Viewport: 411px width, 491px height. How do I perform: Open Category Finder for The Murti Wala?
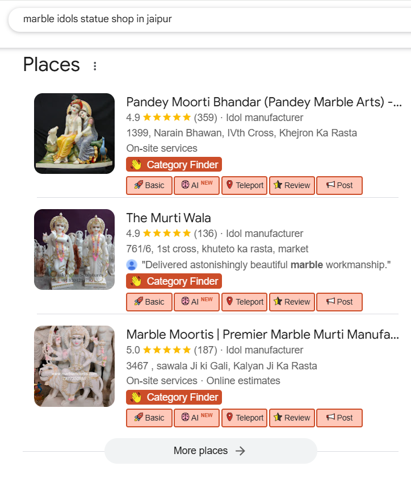pos(174,281)
